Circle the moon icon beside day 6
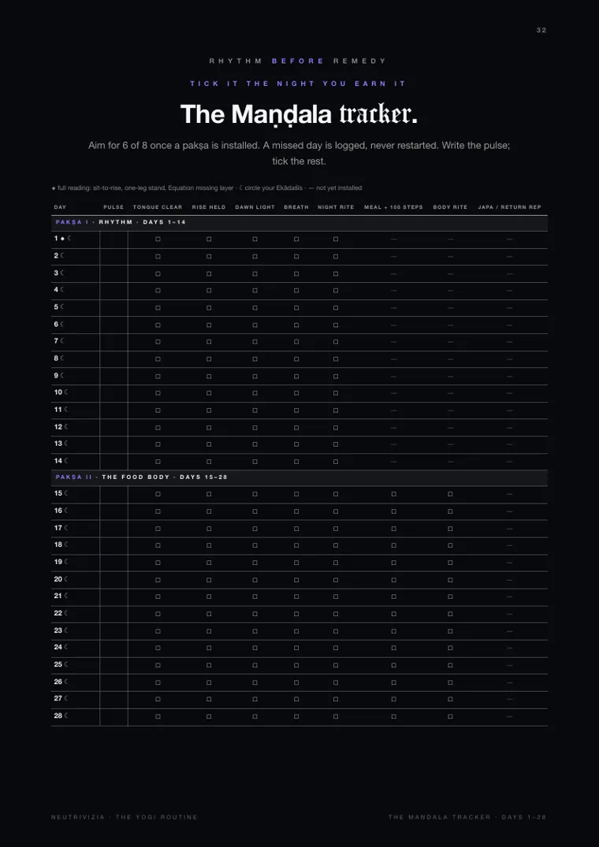This screenshot has height=847, width=599. point(62,324)
